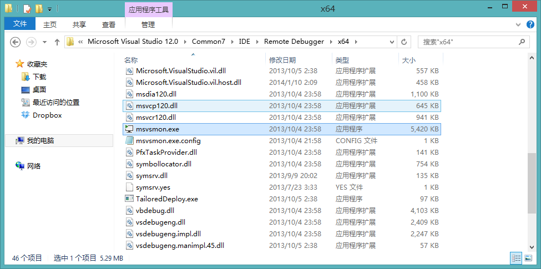Click the msvsmon.exe application icon
This screenshot has width=541, height=269.
click(129, 129)
